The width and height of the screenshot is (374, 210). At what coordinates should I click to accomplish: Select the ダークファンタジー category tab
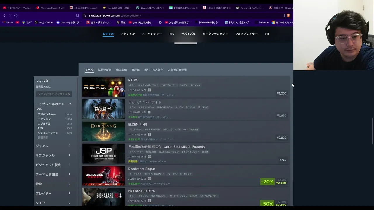(x=215, y=34)
